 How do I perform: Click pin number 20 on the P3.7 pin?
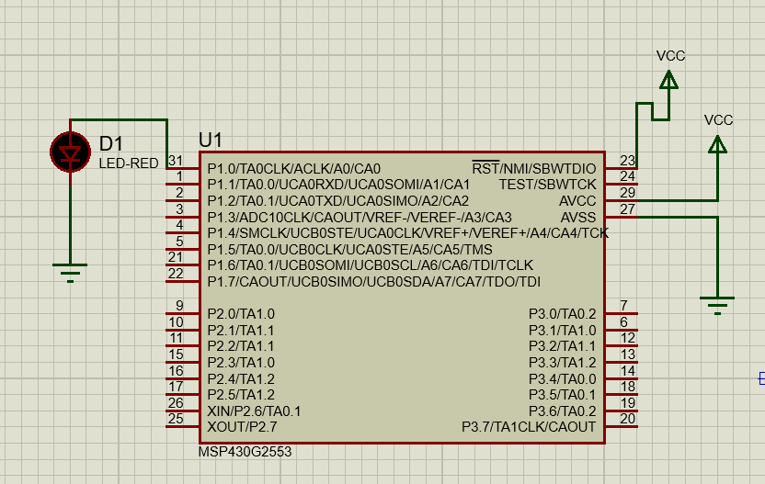[x=627, y=419]
